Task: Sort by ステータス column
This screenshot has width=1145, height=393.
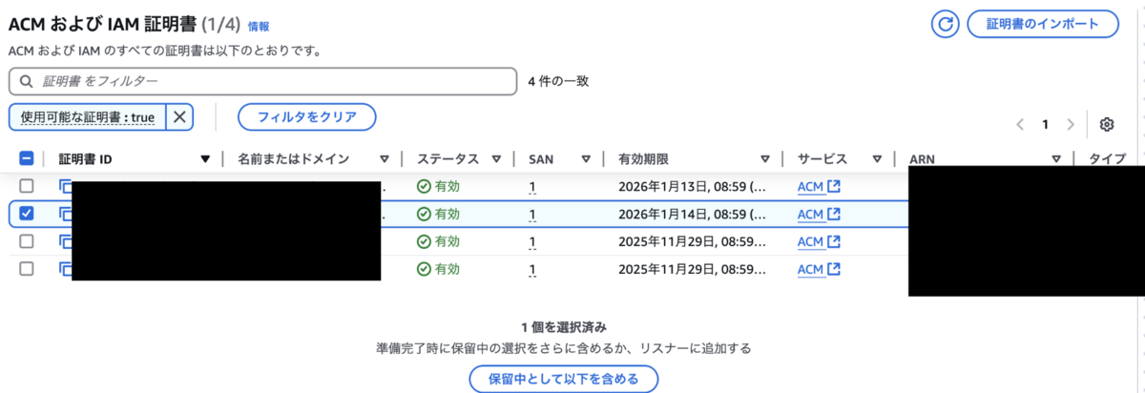Action: tap(496, 159)
